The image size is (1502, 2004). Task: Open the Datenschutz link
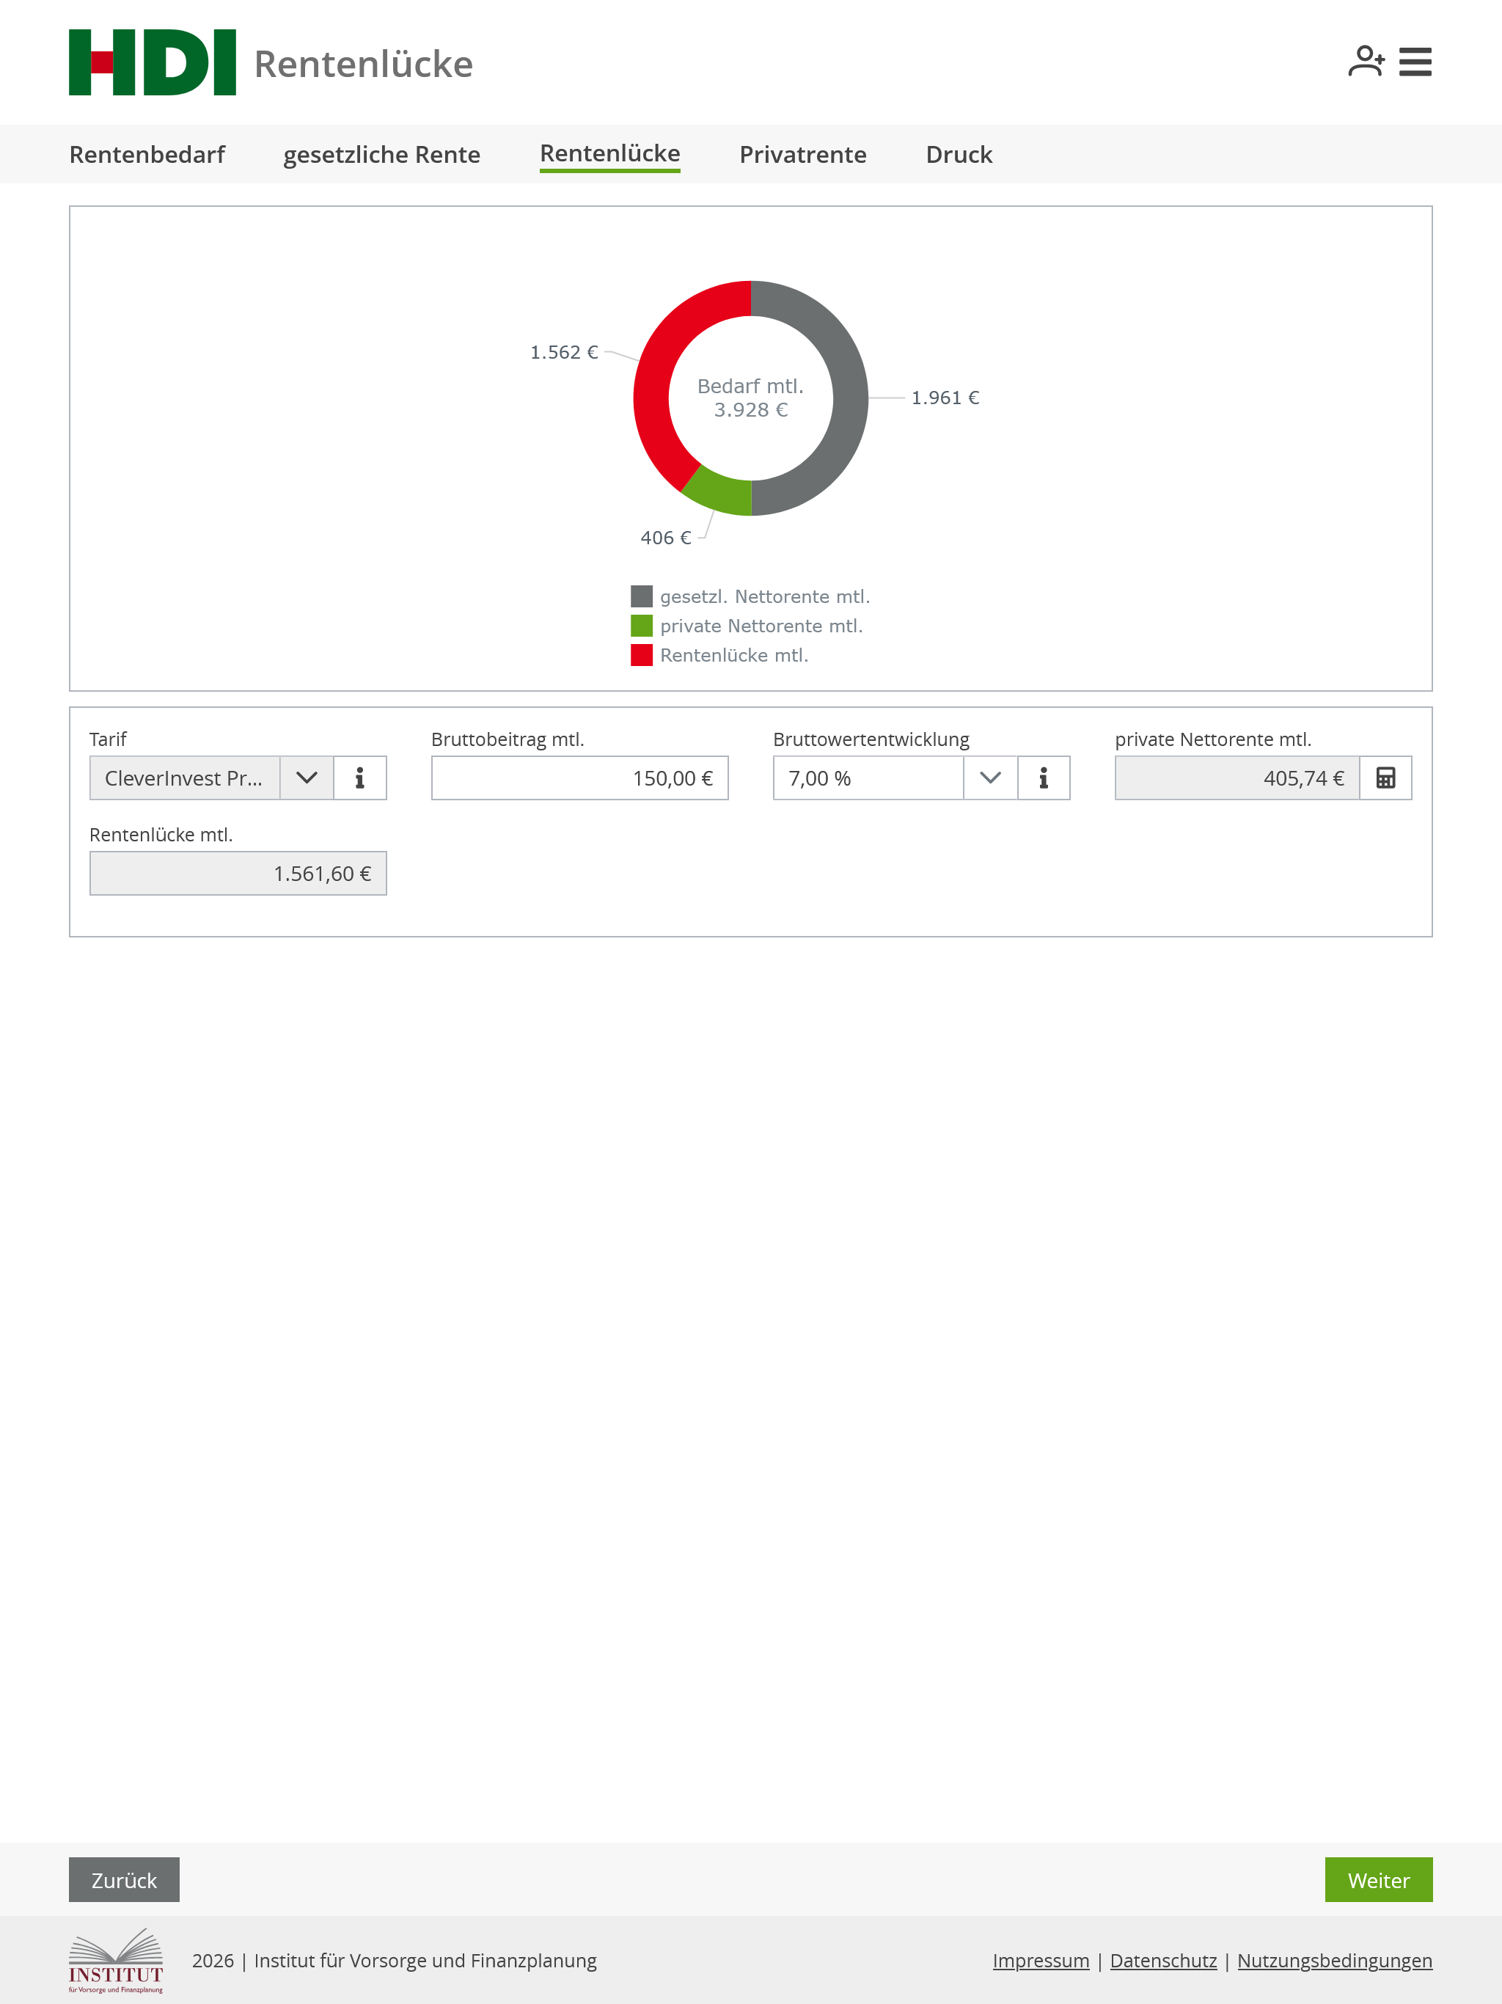(1163, 1961)
